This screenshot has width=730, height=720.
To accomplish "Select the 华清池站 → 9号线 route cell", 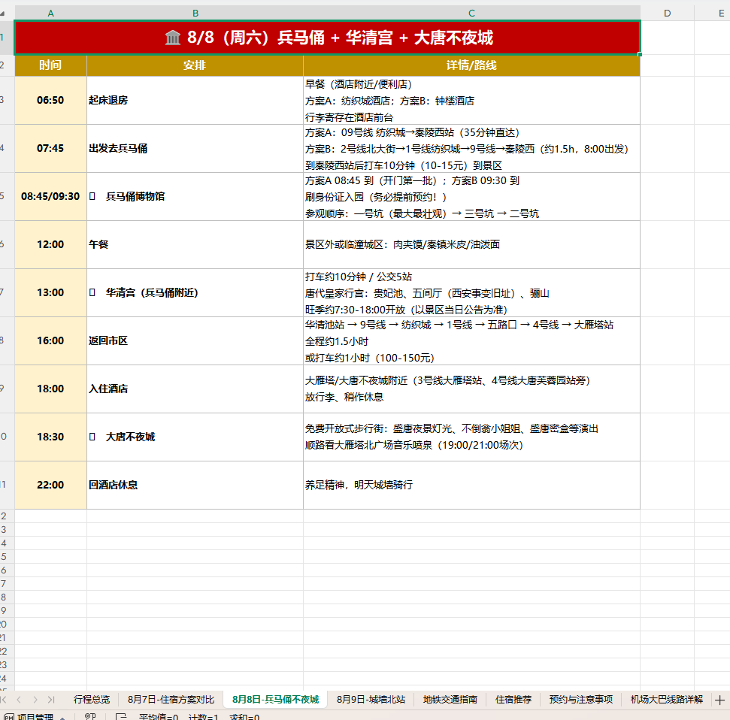I will [471, 340].
